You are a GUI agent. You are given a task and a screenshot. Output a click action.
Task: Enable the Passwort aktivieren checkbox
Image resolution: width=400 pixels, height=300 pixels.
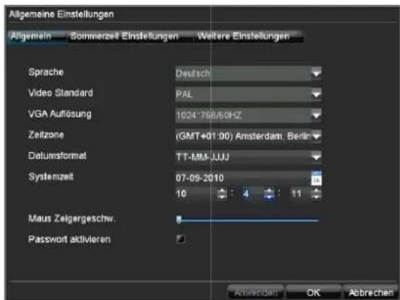pyautogui.click(x=180, y=239)
